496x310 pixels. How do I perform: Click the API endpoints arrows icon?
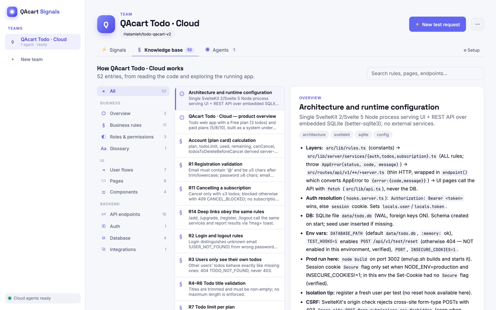[x=104, y=214]
